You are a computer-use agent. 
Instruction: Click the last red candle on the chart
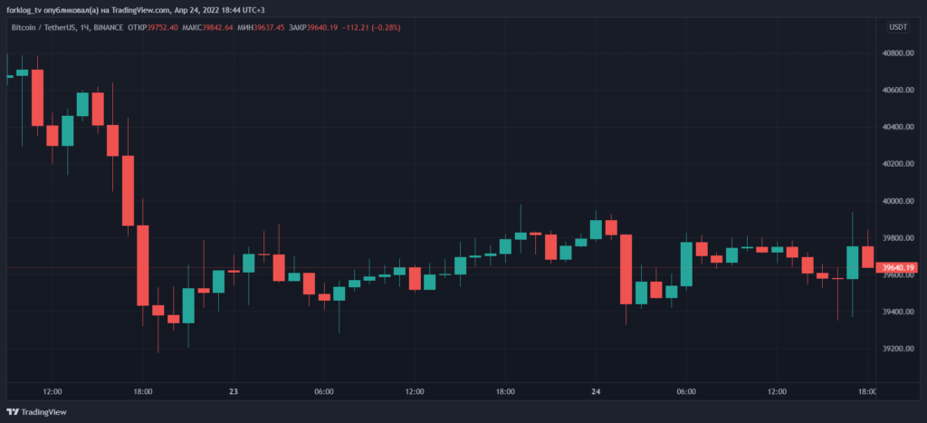(868, 256)
